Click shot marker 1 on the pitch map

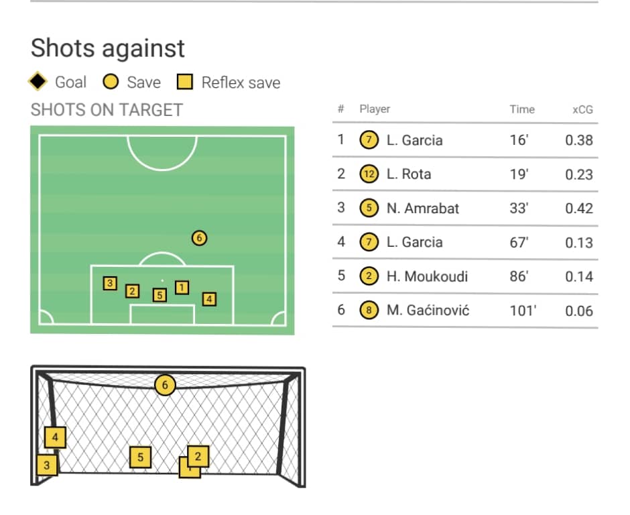182,287
